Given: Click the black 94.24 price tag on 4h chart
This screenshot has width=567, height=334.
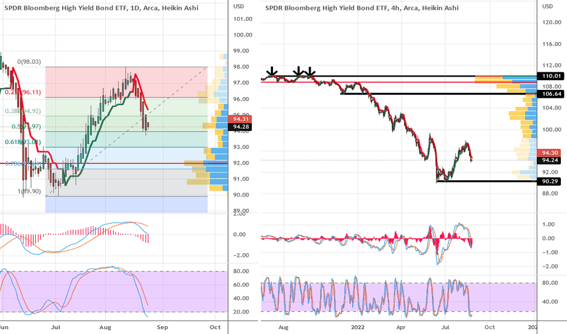Looking at the screenshot, I should [549, 160].
